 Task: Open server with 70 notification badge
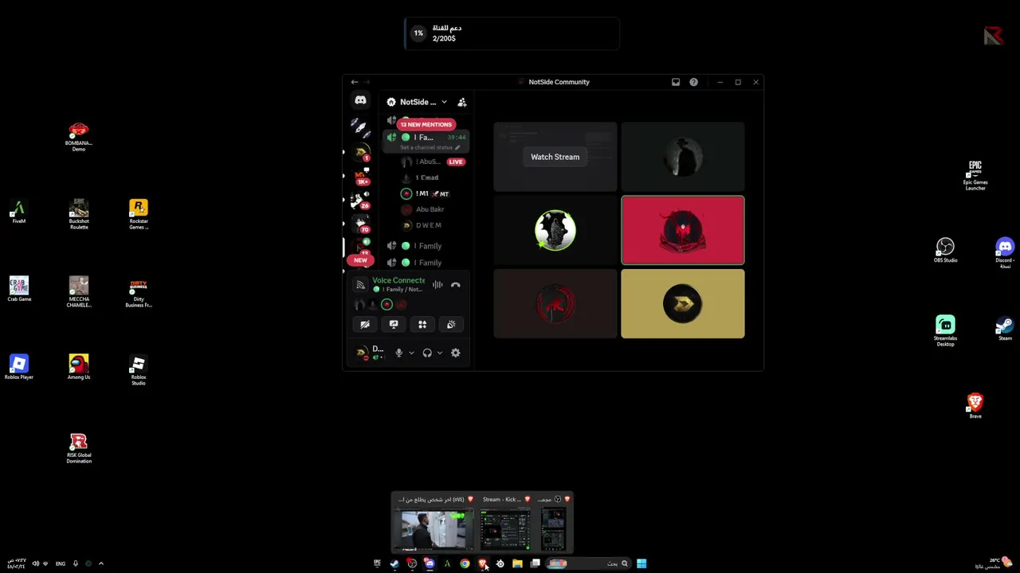tap(361, 224)
